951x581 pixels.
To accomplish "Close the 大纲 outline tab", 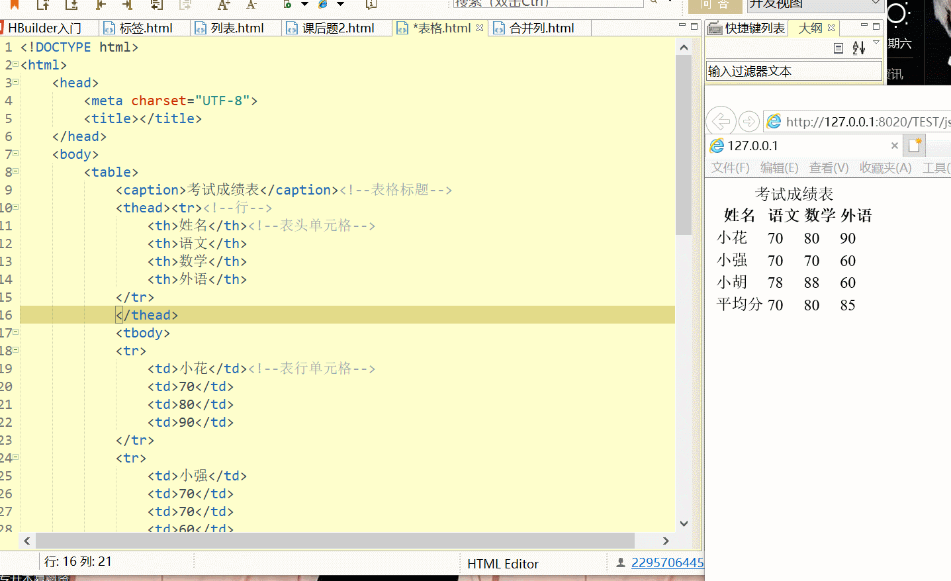I will click(831, 28).
